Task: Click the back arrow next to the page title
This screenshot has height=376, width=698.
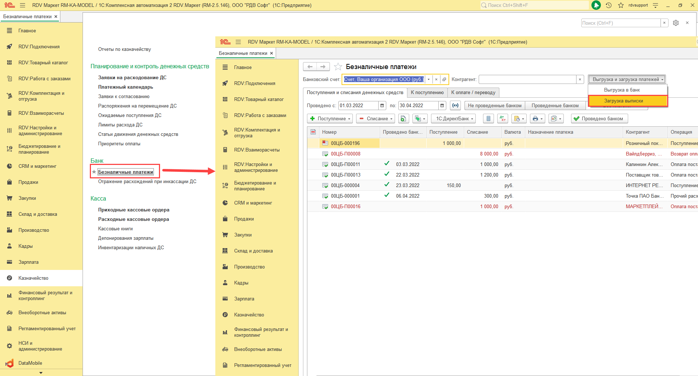Action: tap(310, 66)
